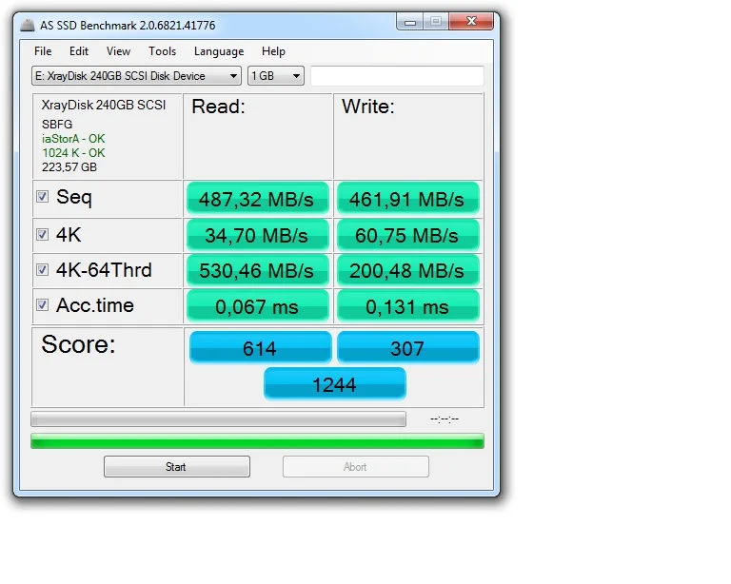Screen dimensions: 731x584
Task: Click the 200,48 MB/s 4K-64Thrd write result
Action: 408,270
